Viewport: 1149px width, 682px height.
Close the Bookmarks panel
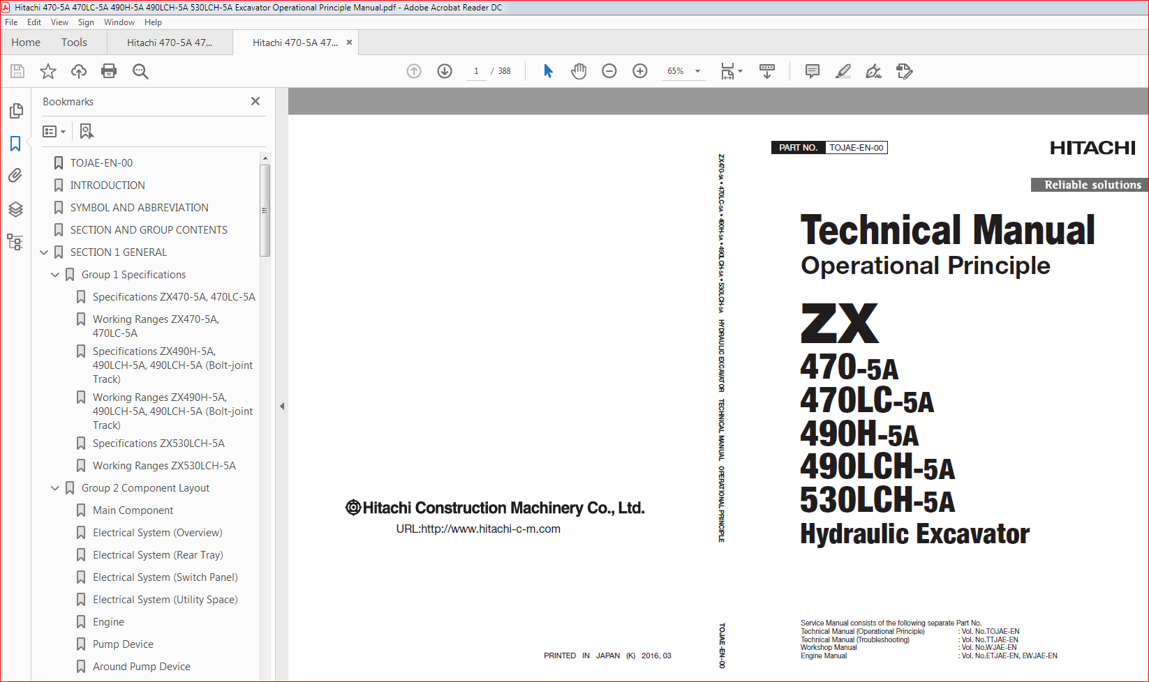click(255, 101)
